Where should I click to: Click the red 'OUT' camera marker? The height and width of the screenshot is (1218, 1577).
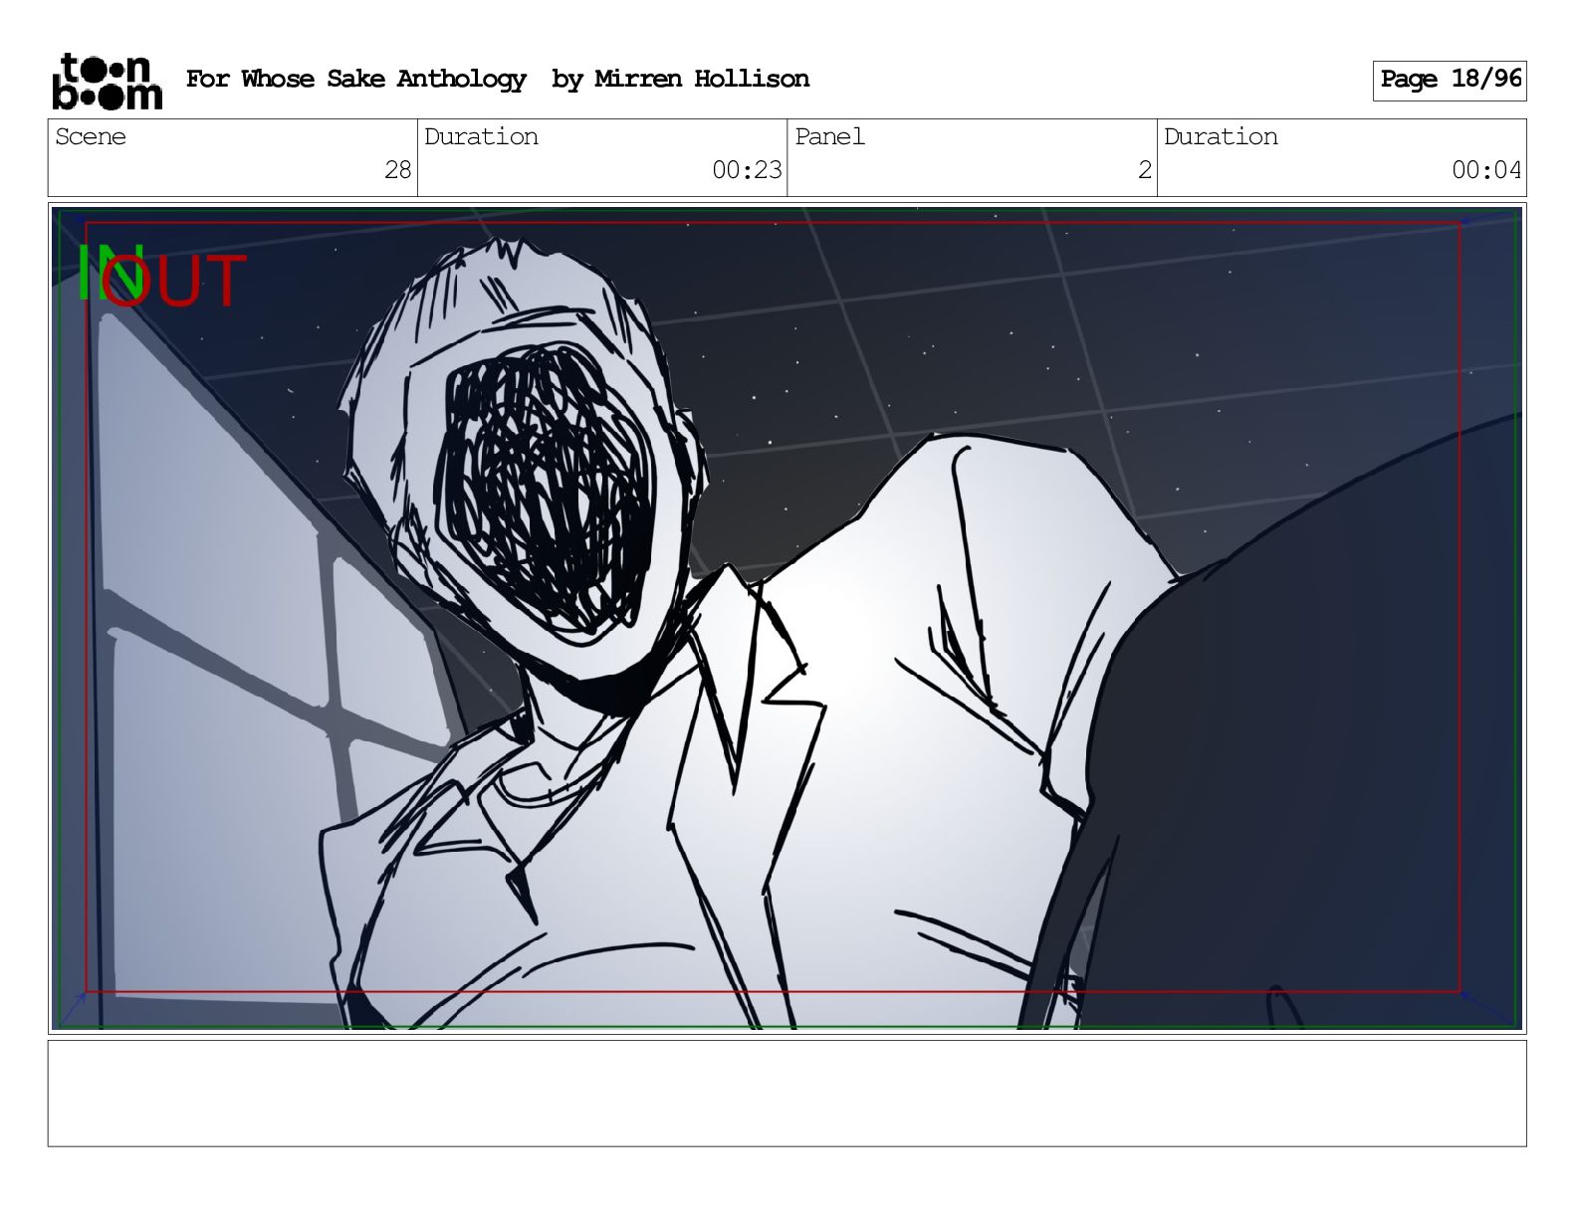(173, 281)
